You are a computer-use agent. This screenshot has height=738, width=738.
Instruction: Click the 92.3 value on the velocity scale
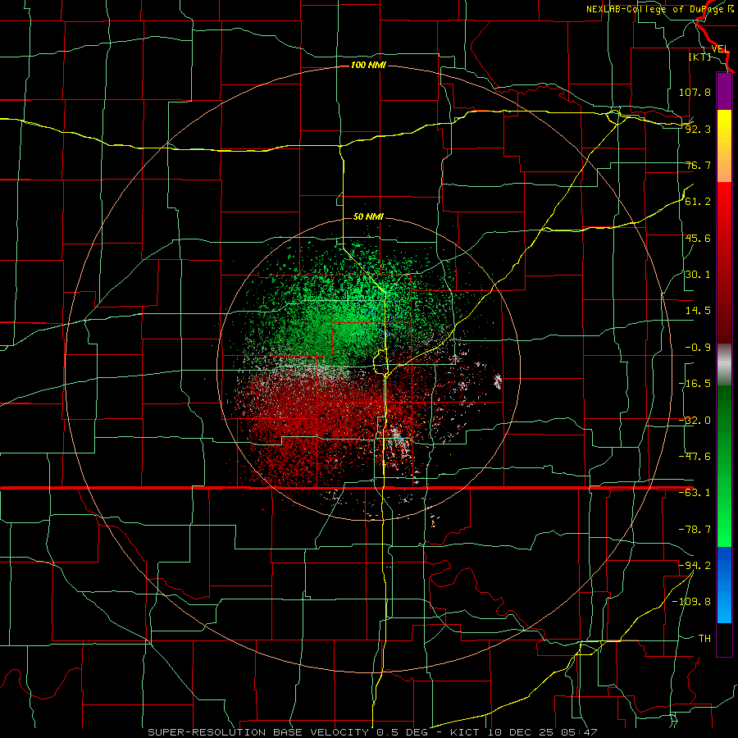(698, 129)
